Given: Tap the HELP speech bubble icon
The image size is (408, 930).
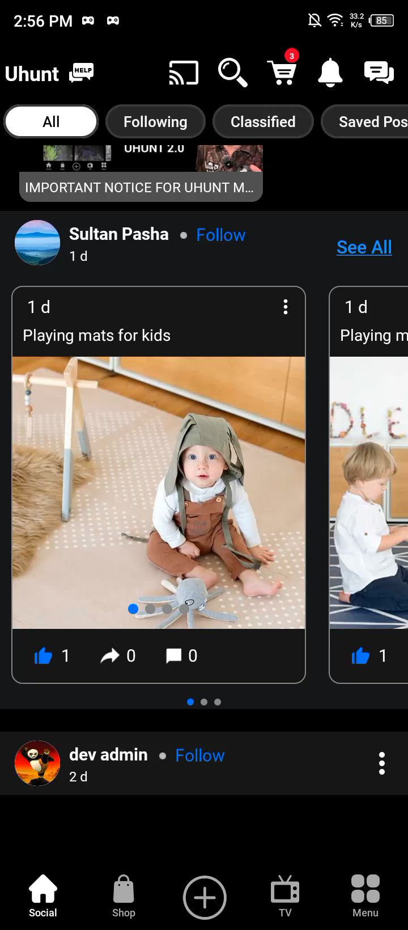Looking at the screenshot, I should tap(82, 73).
